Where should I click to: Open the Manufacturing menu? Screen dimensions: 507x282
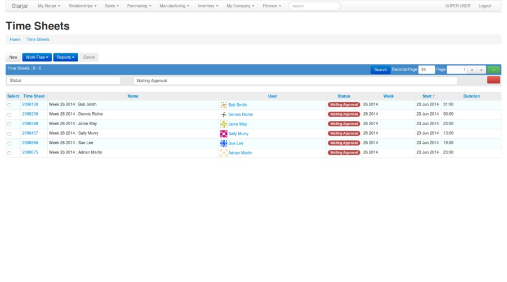pos(174,6)
